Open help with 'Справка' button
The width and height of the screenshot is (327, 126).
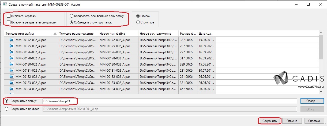tap(314, 121)
